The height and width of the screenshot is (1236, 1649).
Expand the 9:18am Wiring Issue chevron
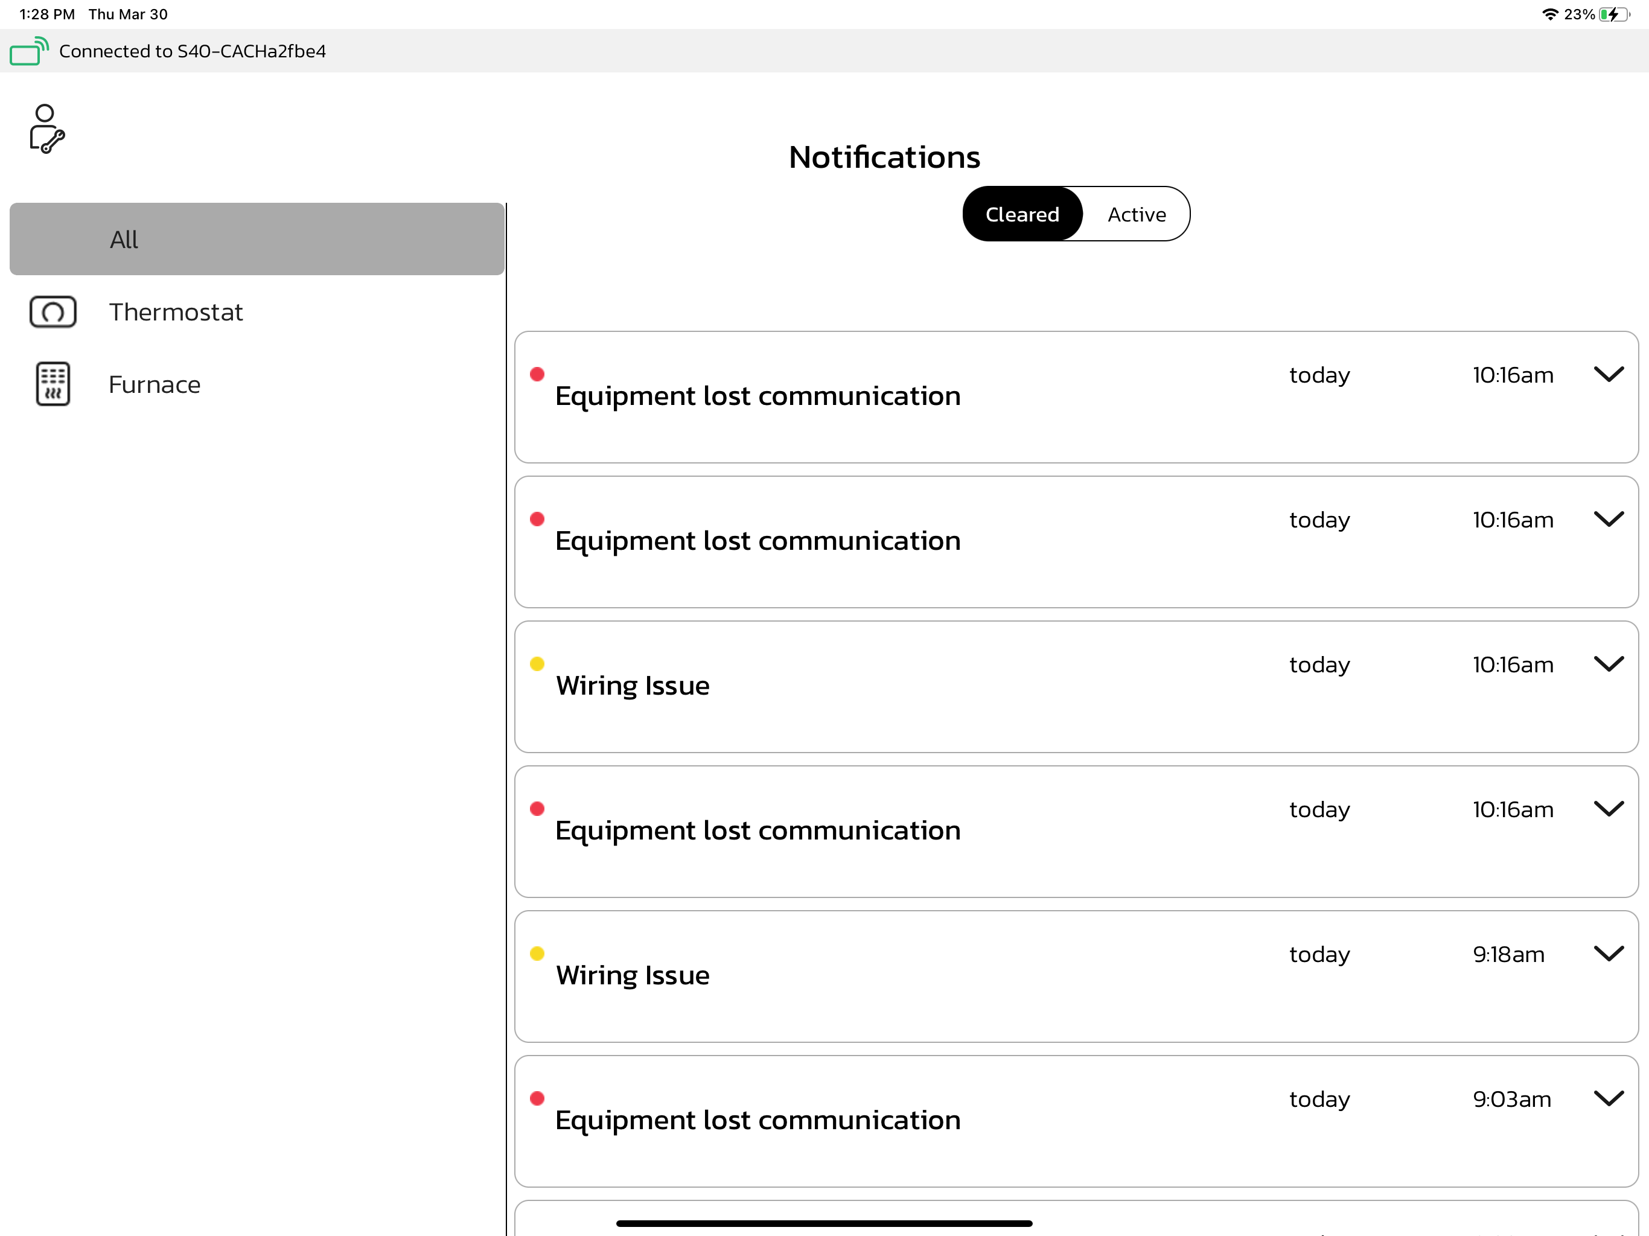1608,954
